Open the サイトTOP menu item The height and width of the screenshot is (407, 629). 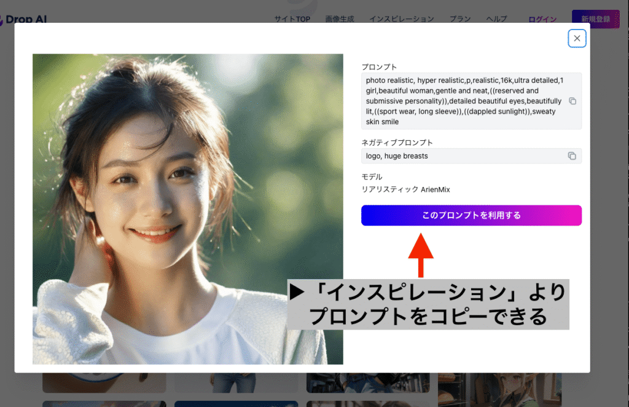tap(292, 19)
